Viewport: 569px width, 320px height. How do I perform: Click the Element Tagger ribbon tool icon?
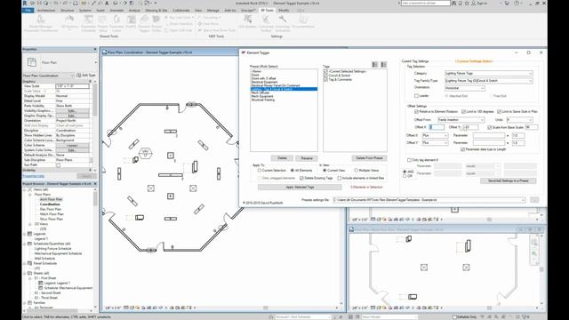pyautogui.click(x=144, y=20)
